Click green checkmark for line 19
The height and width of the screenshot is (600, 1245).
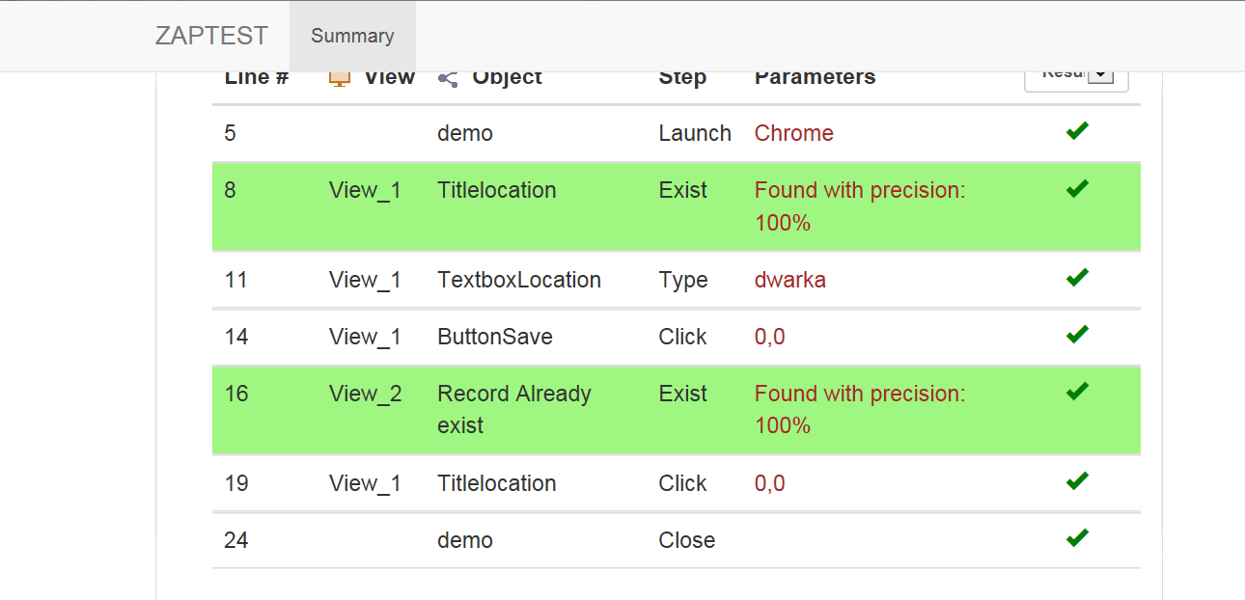[1077, 481]
